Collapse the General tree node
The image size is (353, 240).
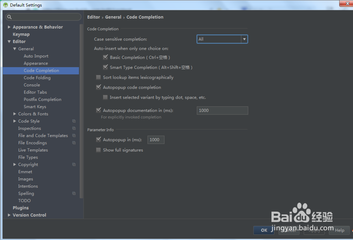click(x=14, y=49)
